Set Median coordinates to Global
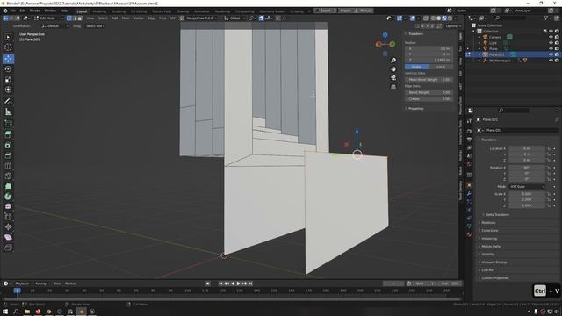 coord(416,67)
